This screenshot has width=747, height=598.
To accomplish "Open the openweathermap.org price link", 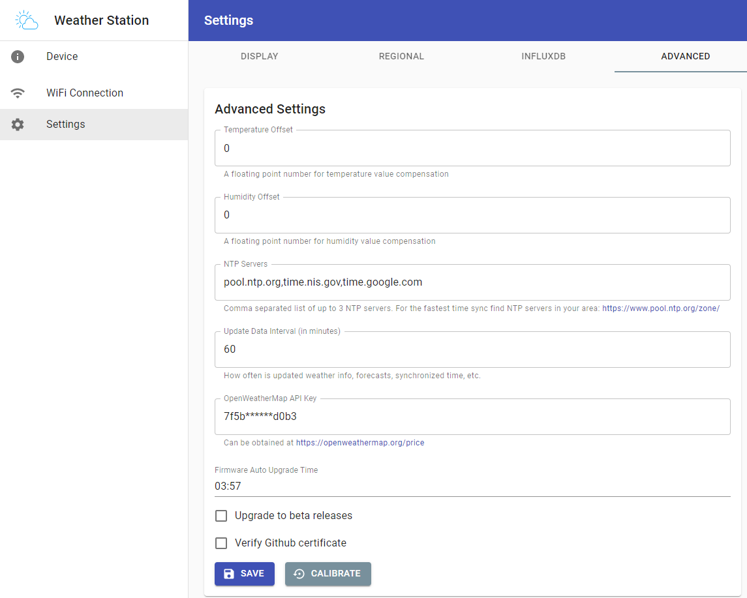I will coord(360,443).
